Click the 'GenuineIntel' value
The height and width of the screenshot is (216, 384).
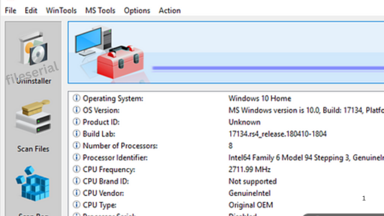point(250,193)
